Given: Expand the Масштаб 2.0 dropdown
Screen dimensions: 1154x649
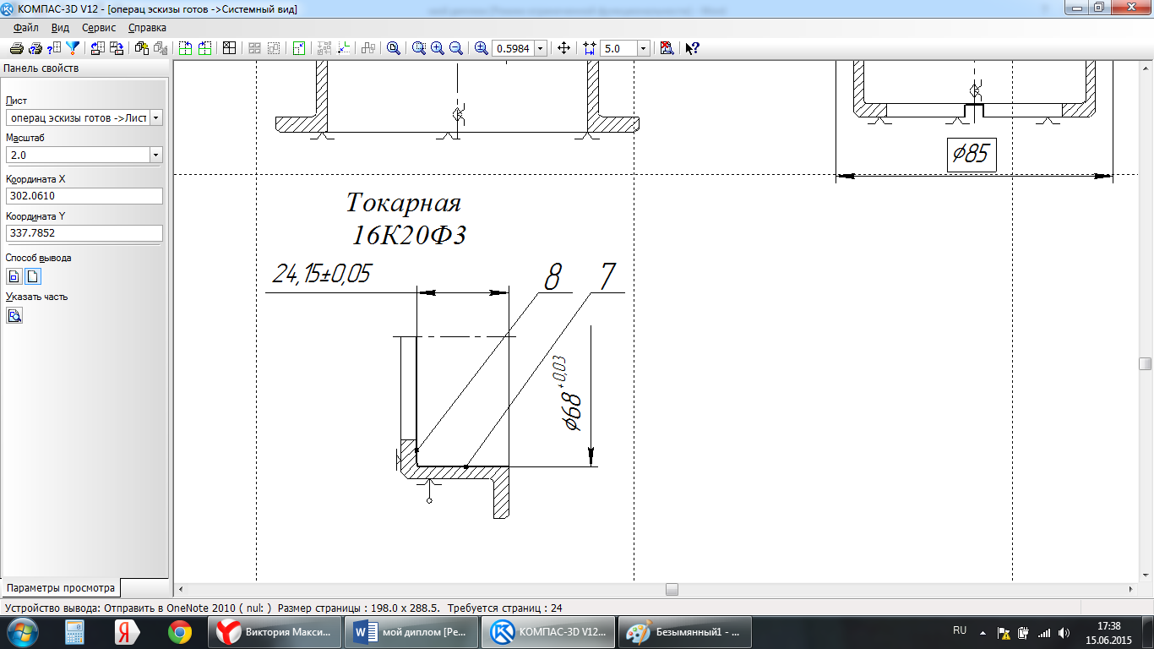Looking at the screenshot, I should (155, 155).
